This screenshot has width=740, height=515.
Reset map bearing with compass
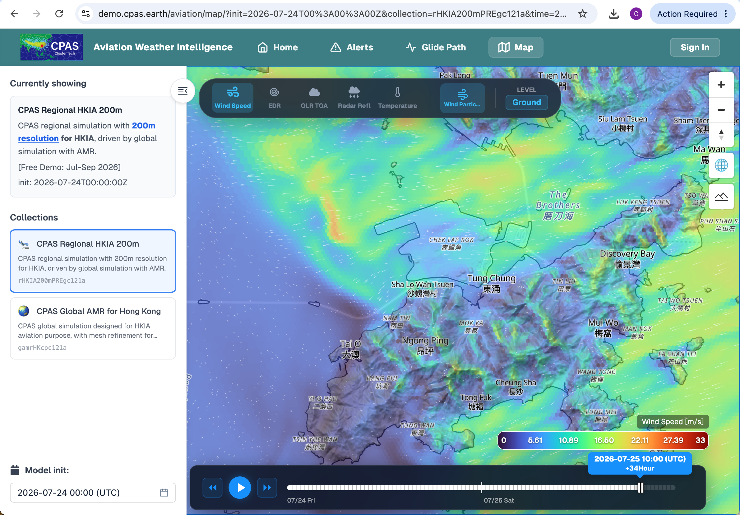[721, 135]
